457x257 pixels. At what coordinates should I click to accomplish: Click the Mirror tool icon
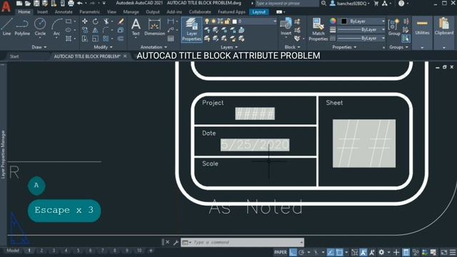click(x=95, y=30)
